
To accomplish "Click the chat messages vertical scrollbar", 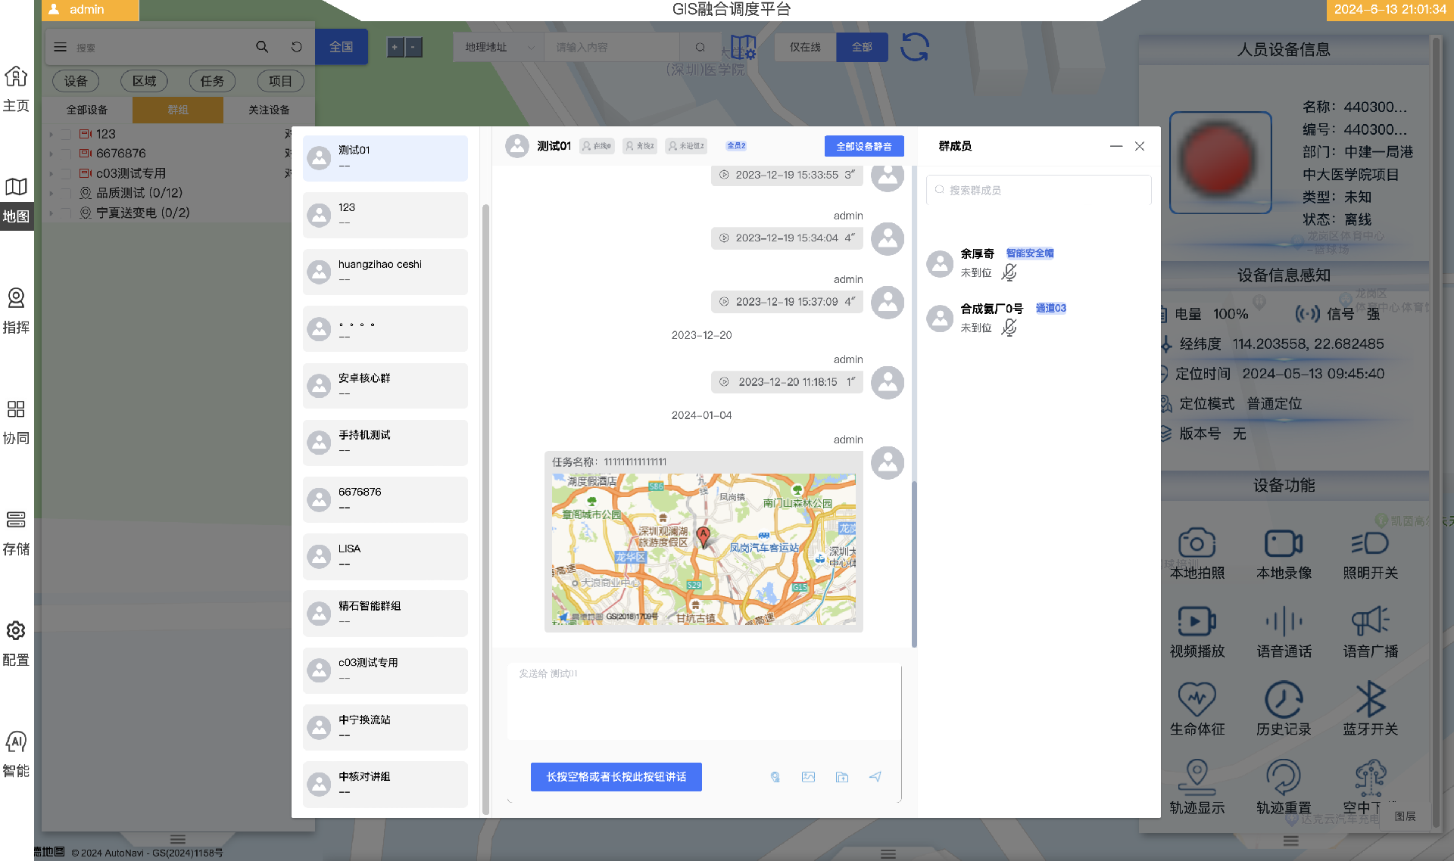I will click(x=914, y=564).
